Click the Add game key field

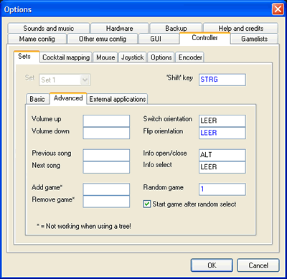click(x=106, y=189)
